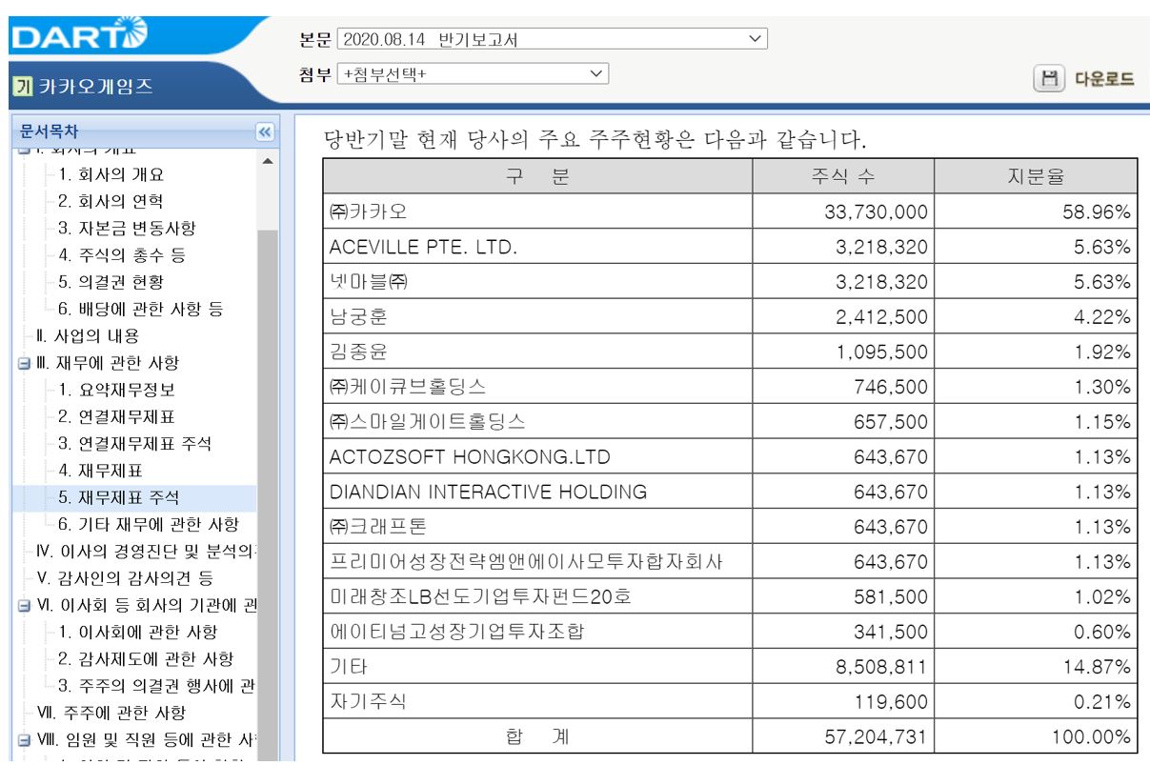Open 2. 연결재무제표
Screen dimensions: 1150x765
click(x=116, y=416)
